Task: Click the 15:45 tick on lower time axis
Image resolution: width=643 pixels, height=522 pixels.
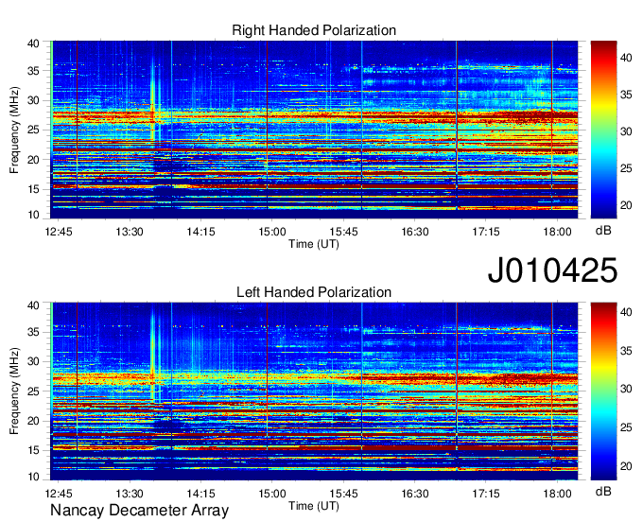Action: pos(343,494)
